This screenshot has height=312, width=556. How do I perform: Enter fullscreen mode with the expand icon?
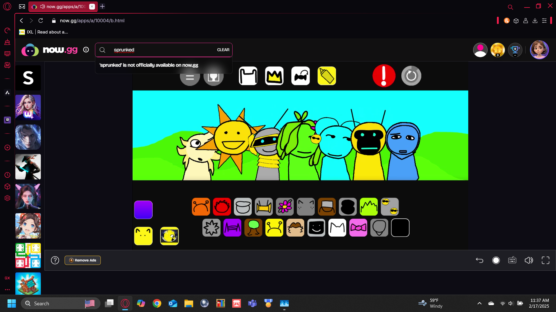(546, 260)
